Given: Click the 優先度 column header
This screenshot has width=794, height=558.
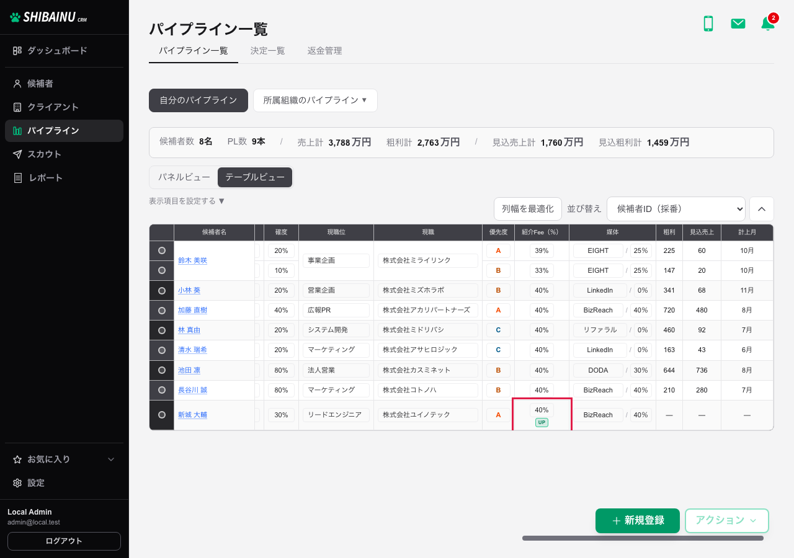Looking at the screenshot, I should coord(498,232).
